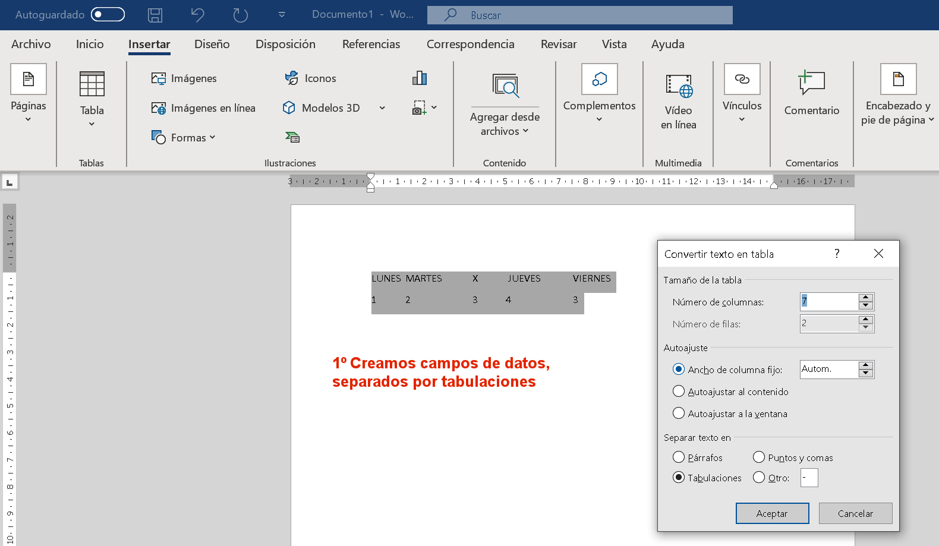Screen dimensions: 939x546
Task: Decrease the fixed column width value
Action: pos(866,374)
